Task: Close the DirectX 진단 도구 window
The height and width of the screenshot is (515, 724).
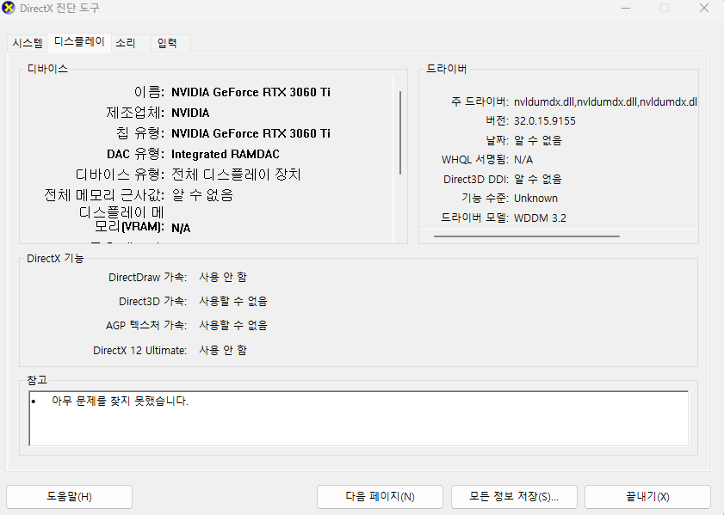Action: (704, 8)
